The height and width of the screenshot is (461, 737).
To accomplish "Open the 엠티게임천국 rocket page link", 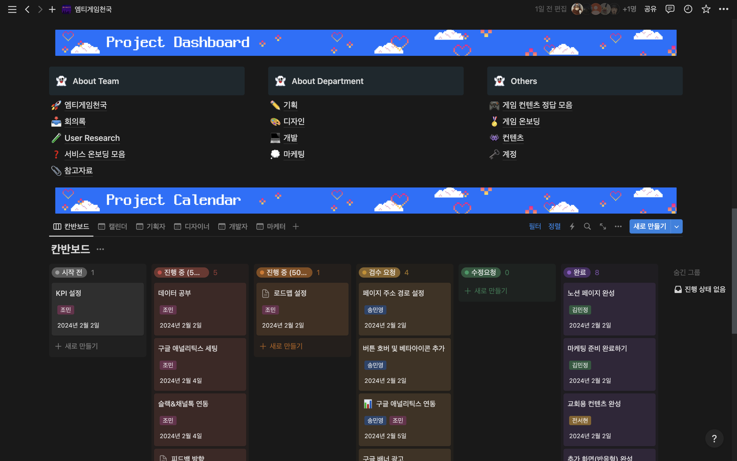I will pyautogui.click(x=85, y=105).
